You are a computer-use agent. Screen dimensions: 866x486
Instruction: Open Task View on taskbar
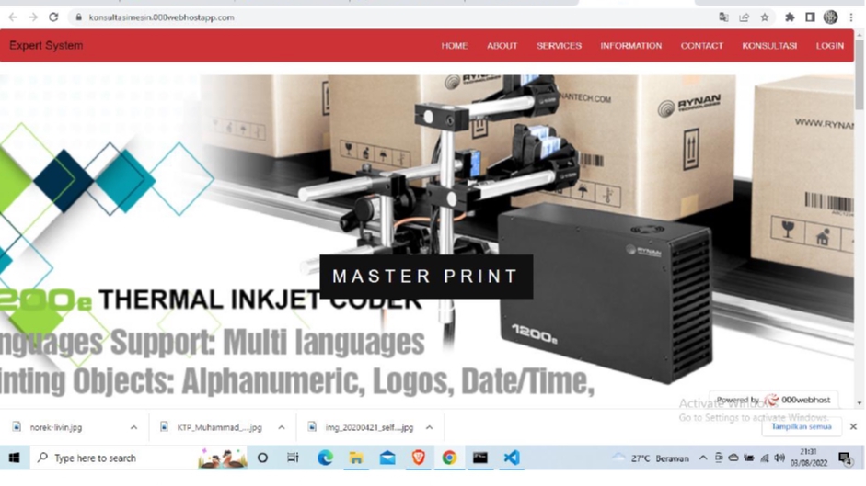click(293, 458)
